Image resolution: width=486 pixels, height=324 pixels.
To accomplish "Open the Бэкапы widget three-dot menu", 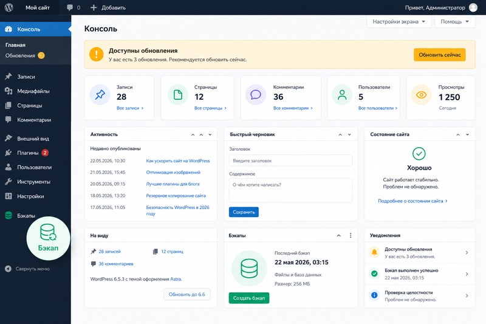I will (x=351, y=235).
